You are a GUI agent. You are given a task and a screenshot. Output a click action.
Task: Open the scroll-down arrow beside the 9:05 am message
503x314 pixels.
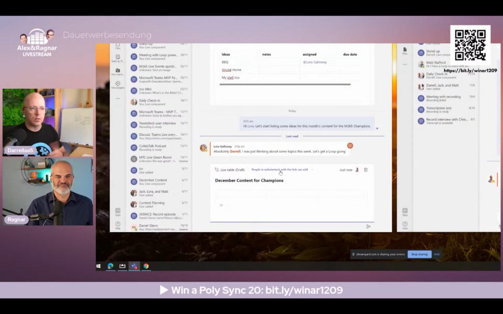coord(377,129)
